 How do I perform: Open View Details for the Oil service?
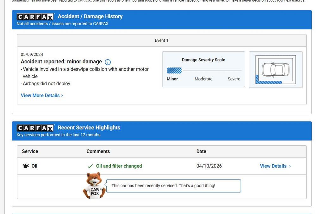click(x=275, y=166)
